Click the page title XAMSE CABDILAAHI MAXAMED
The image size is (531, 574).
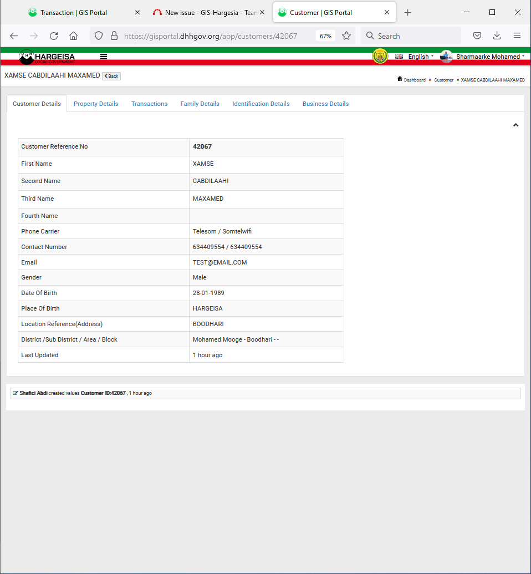click(x=52, y=75)
